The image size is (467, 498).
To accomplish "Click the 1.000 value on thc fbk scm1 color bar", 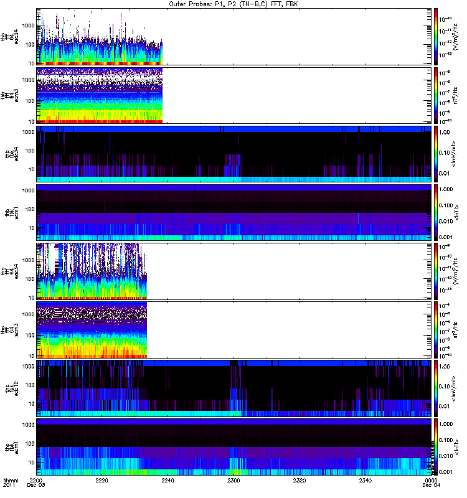I will click(446, 424).
